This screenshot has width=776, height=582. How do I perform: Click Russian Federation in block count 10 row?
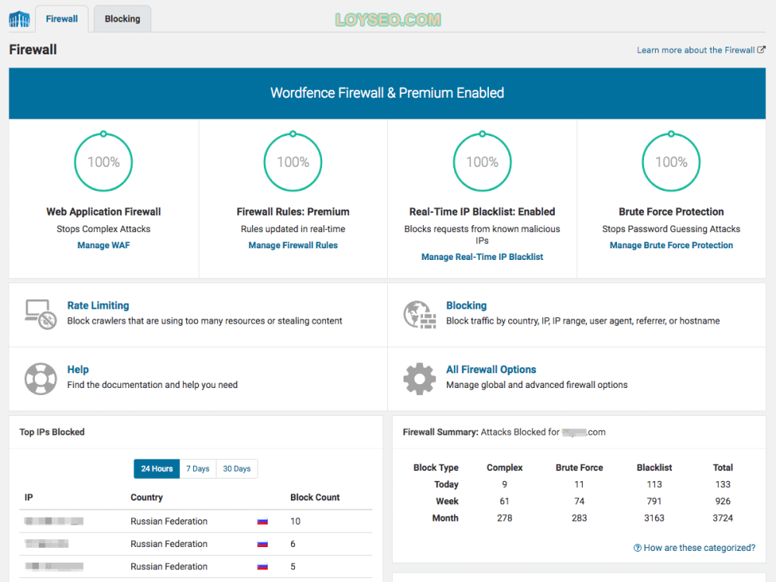pos(168,521)
